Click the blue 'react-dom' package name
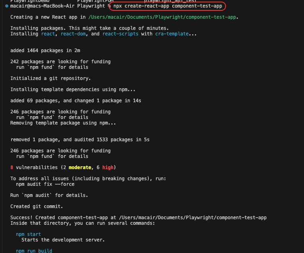Viewport: 304px width, 253px height. pyautogui.click(x=73, y=34)
